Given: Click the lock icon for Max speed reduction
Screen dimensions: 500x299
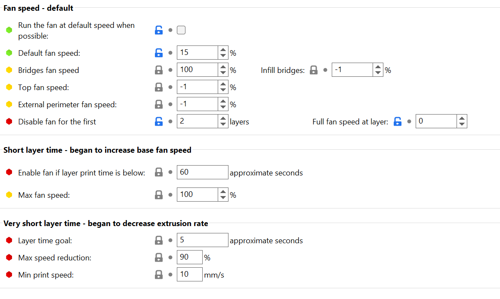Looking at the screenshot, I should click(x=159, y=257).
